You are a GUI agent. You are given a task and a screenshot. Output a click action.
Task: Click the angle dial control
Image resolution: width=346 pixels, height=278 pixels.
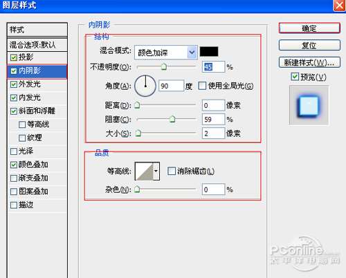point(145,86)
